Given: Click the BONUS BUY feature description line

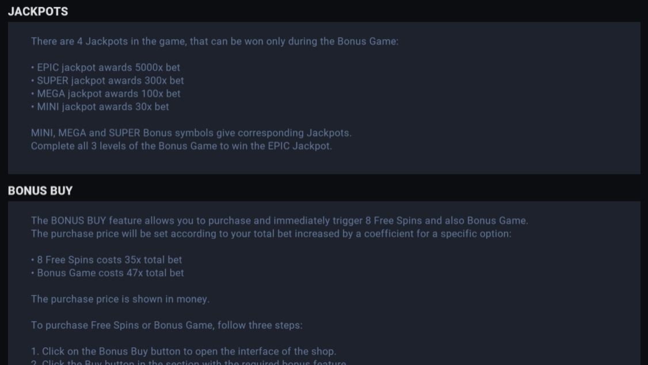Looking at the screenshot, I should point(280,220).
